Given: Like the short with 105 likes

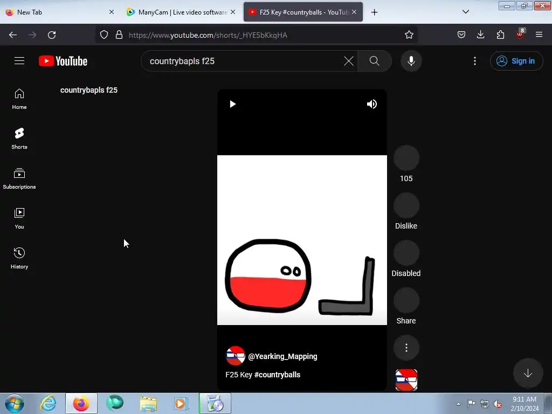Looking at the screenshot, I should (406, 158).
